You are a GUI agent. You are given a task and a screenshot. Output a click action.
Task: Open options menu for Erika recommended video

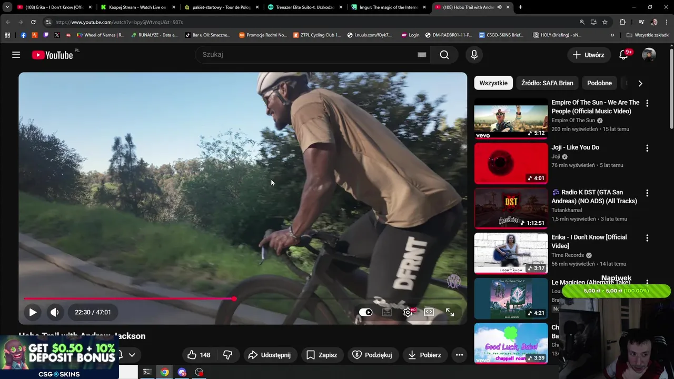coord(647,238)
